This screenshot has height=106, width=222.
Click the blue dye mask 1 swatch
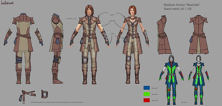coord(147,88)
